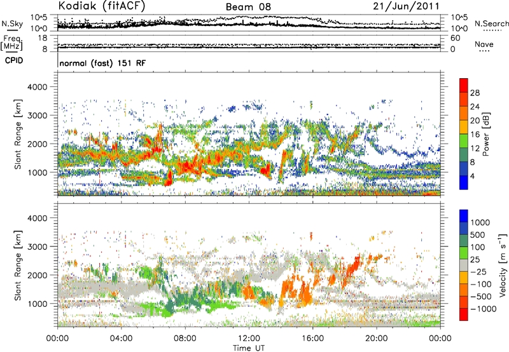This screenshot has width=509, height=352.
Task: Click the gray -25 to 25 velocity colorbar segment
Action: click(464, 265)
